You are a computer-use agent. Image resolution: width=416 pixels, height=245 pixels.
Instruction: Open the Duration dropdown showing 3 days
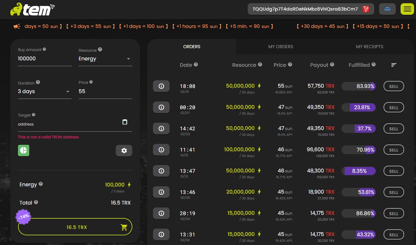coord(45,92)
